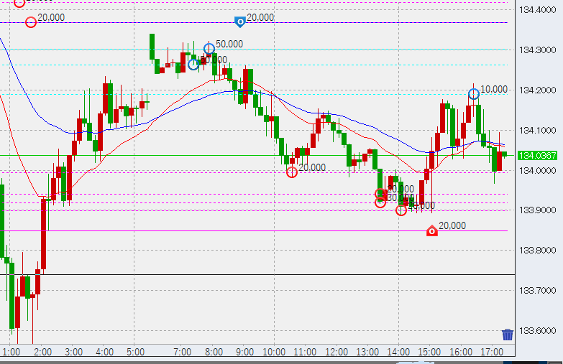563x364 pixels.
Task: Select the blue 20,000 order flag marker
Action: point(240,22)
